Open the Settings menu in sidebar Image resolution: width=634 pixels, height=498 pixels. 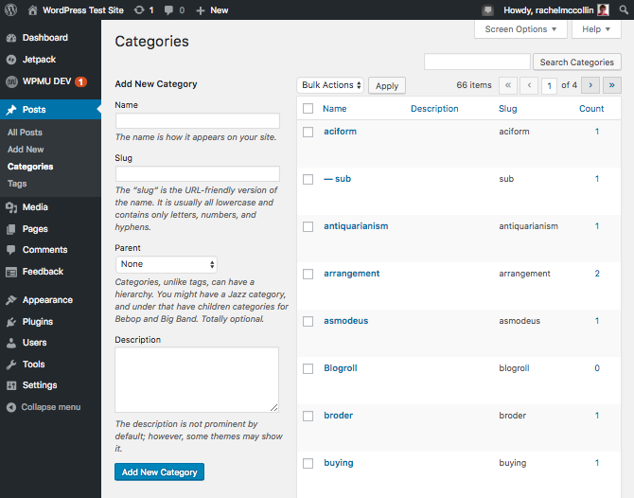coord(39,385)
